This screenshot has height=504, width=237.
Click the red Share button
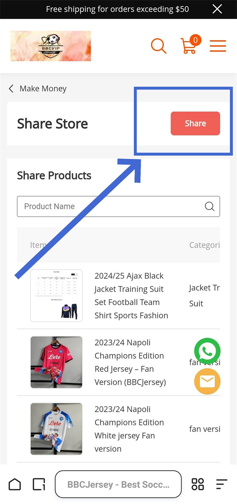[195, 123]
